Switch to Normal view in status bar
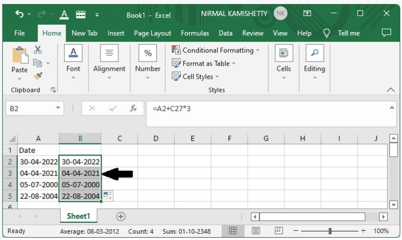Image resolution: width=402 pixels, height=240 pixels. point(233,231)
